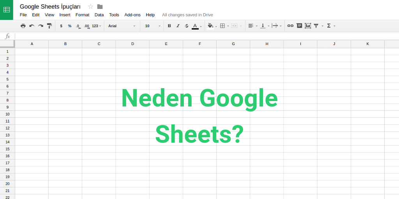
Task: Click the Merge cells icon
Action: point(234,26)
